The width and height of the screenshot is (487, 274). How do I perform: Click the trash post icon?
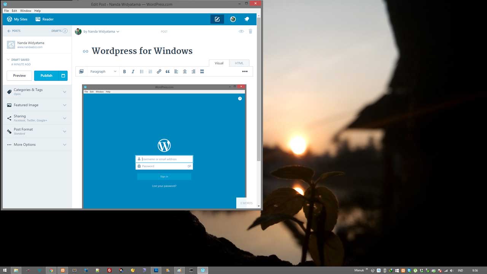[x=250, y=31]
